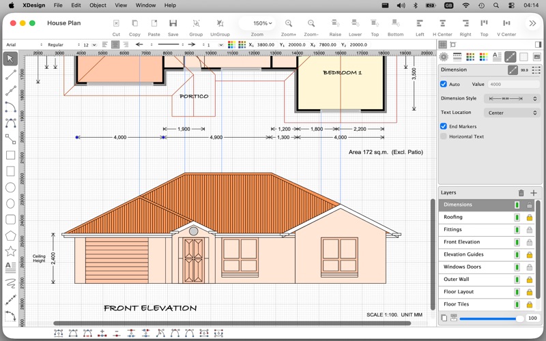Open the Arial font dropdown
This screenshot has width=546, height=341.
24,45
